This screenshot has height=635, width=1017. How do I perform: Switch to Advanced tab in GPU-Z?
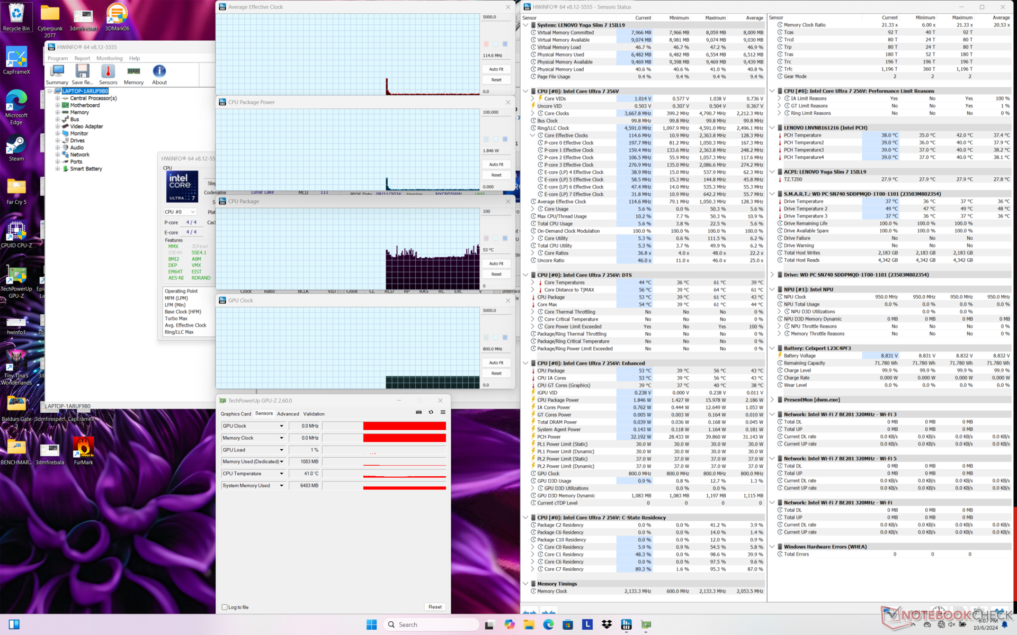tap(288, 414)
